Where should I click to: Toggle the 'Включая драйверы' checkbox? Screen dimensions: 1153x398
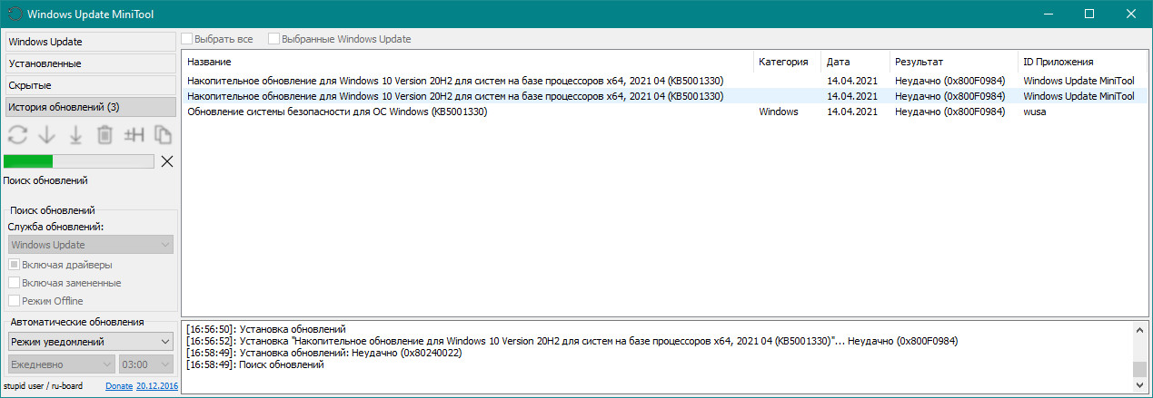pos(14,265)
